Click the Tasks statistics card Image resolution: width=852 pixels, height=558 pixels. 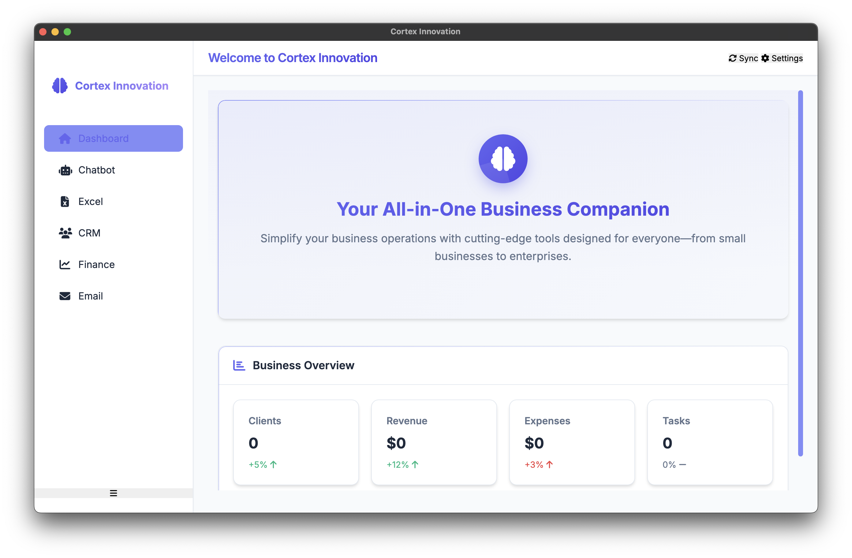tap(710, 442)
